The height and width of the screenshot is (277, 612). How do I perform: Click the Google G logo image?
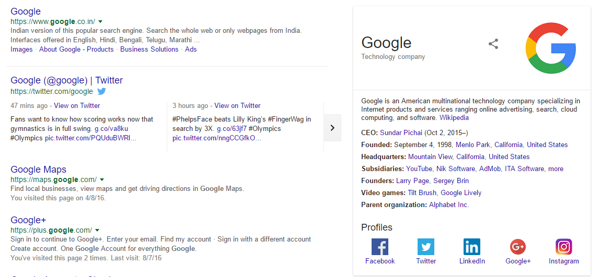click(x=551, y=48)
